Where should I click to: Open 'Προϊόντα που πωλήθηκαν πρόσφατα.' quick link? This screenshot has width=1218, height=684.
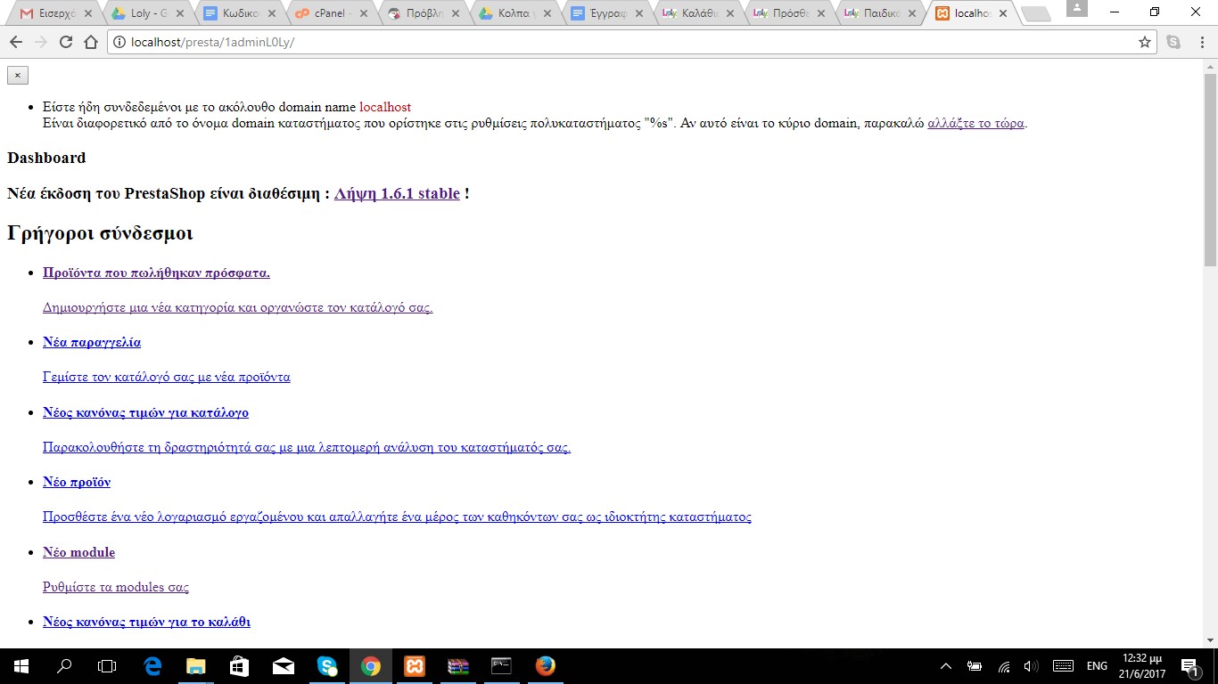(156, 273)
